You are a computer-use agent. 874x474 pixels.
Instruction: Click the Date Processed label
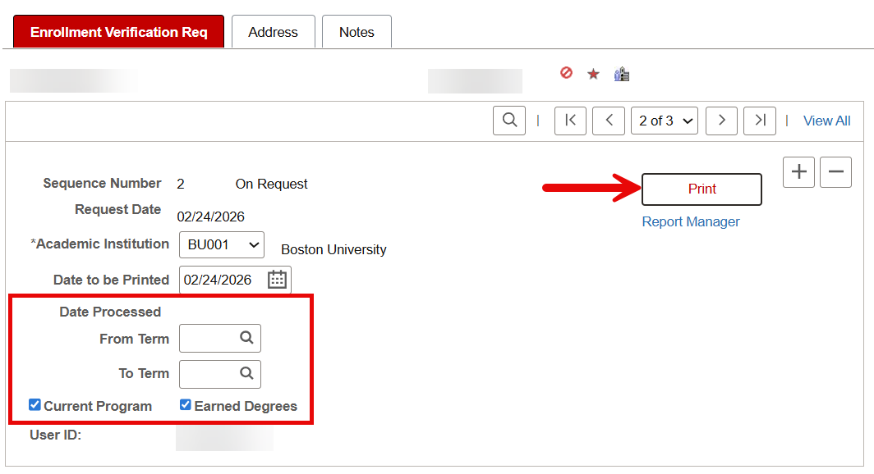point(110,312)
